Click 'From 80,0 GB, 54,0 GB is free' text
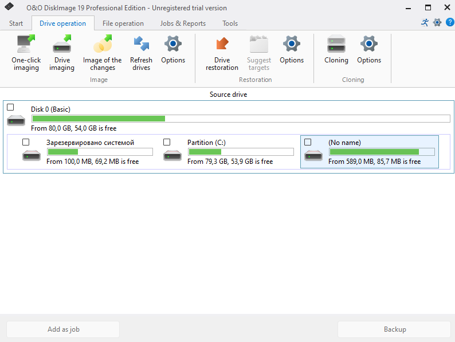 pyautogui.click(x=74, y=128)
